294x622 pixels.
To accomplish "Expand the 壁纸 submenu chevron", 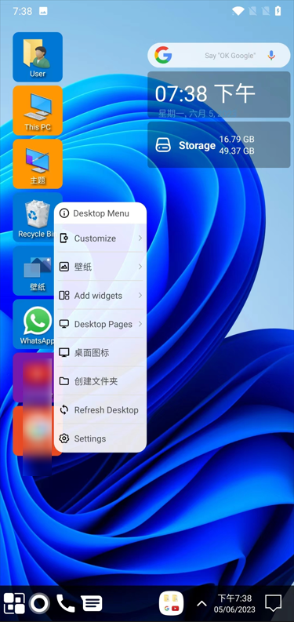I will pyautogui.click(x=140, y=267).
